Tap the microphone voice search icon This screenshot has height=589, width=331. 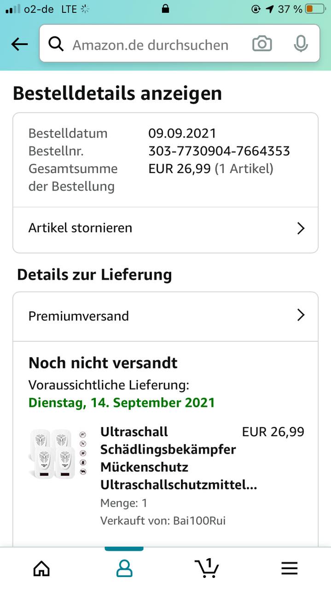tap(301, 44)
